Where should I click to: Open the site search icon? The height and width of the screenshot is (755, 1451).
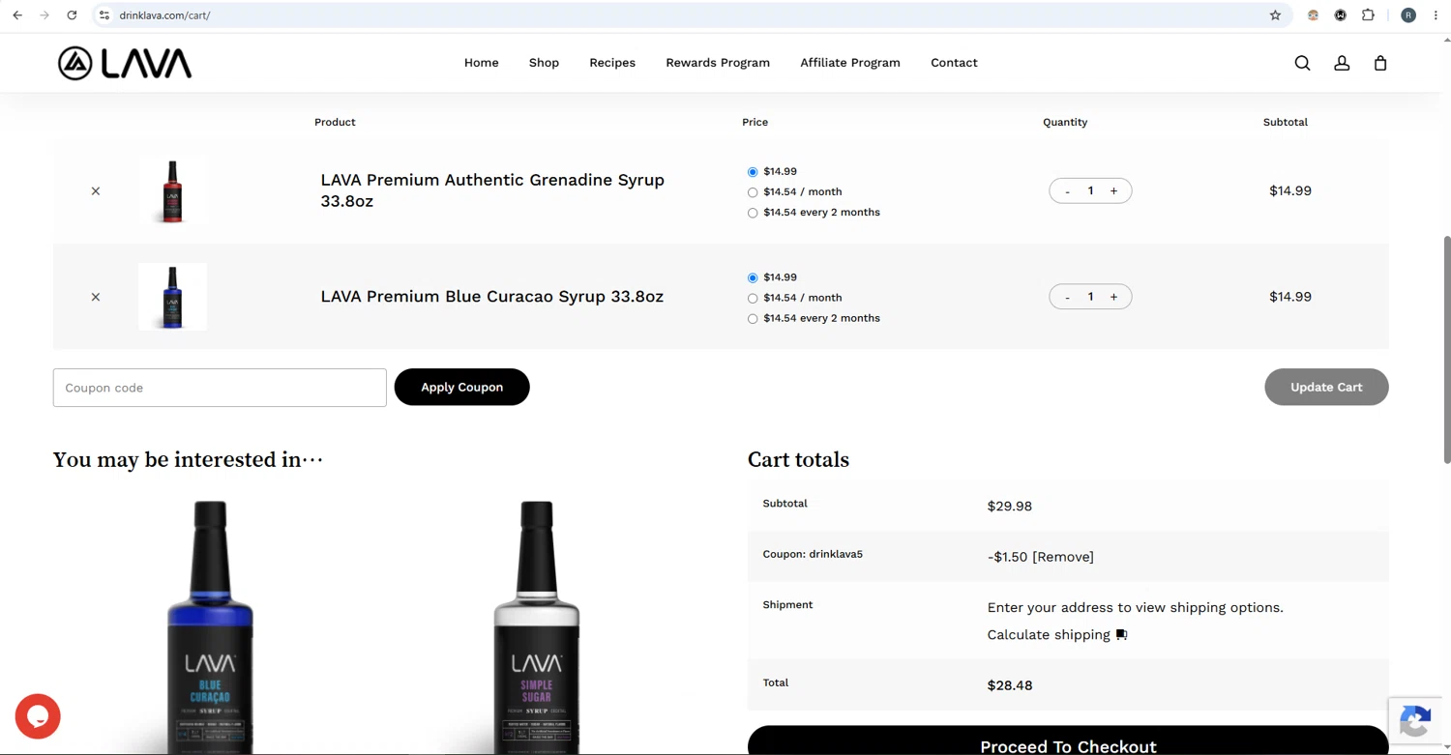click(1302, 63)
